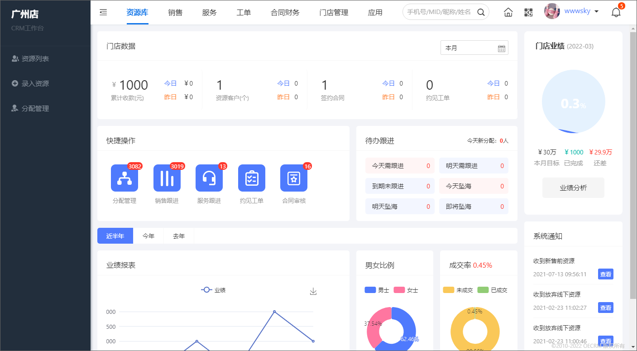The image size is (637, 351).
Task: Go to home via house icon
Action: point(508,12)
